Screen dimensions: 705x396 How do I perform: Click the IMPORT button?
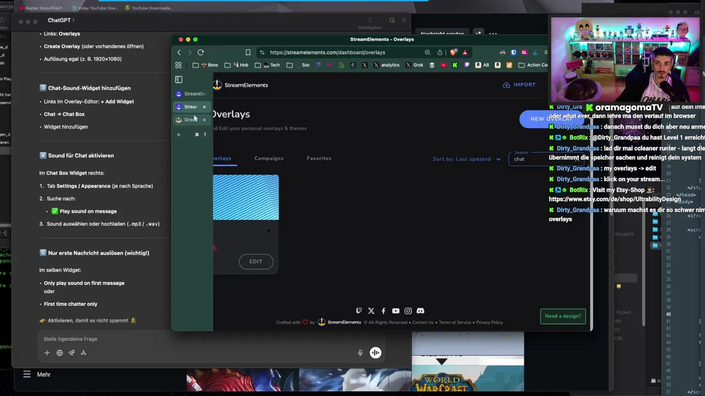coord(519,85)
